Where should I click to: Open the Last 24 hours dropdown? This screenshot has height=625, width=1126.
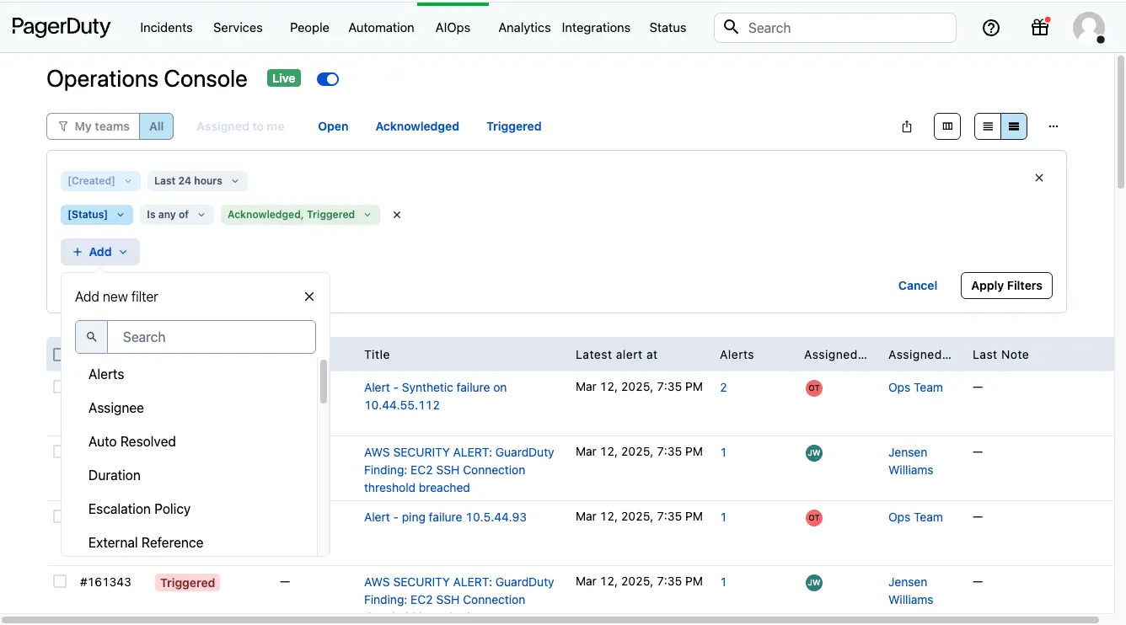click(197, 181)
